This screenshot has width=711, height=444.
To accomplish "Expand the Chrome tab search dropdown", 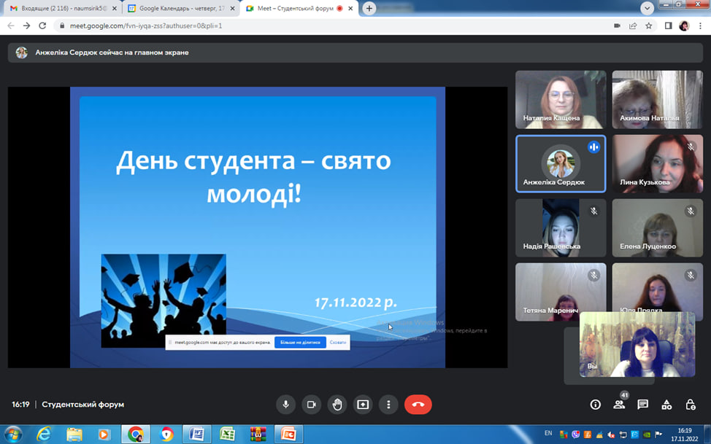I will point(647,8).
